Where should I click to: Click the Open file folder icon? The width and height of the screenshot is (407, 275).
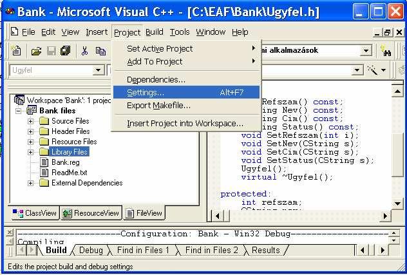(36, 51)
